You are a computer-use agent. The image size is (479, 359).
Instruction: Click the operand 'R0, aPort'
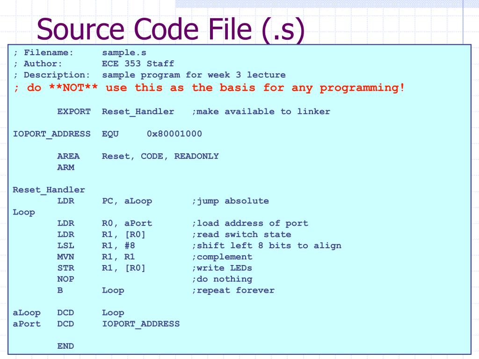tap(127, 223)
